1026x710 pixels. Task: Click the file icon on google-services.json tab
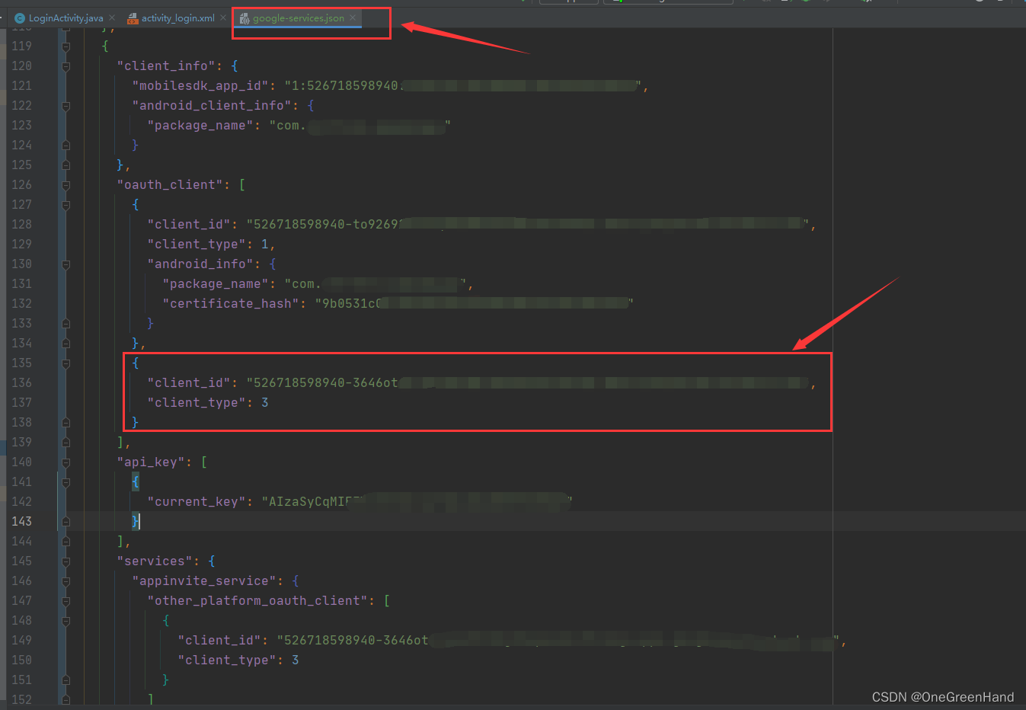click(x=244, y=18)
